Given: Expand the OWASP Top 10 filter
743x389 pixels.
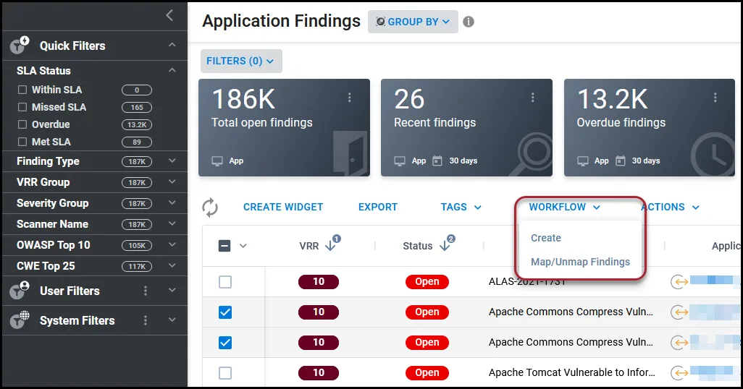Looking at the screenshot, I should tap(172, 244).
